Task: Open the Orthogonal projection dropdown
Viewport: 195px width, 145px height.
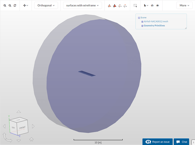Action: [x=46, y=6]
